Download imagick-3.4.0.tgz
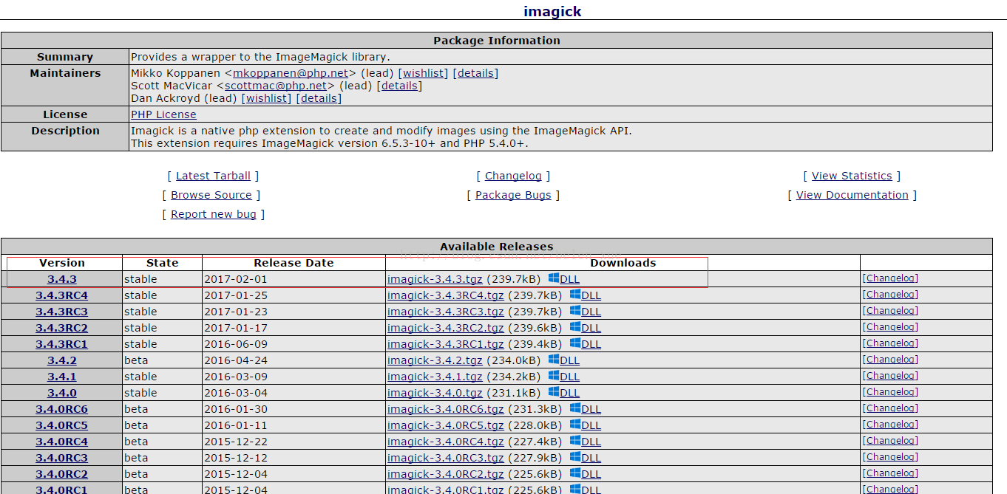Screen dimensions: 1007x494 click(435, 393)
